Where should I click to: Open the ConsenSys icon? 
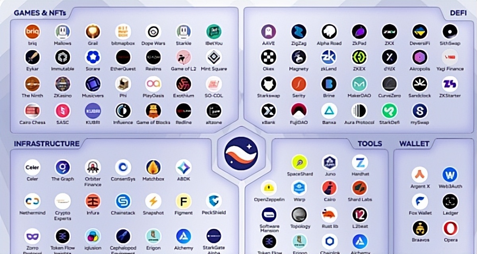coord(123,167)
